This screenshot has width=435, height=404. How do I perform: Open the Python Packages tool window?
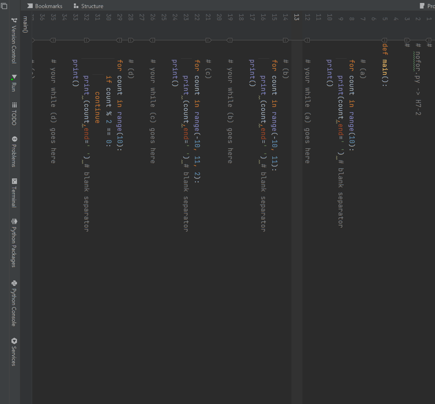tap(14, 243)
